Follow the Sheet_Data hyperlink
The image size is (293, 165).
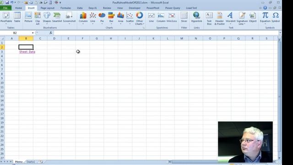27,52
